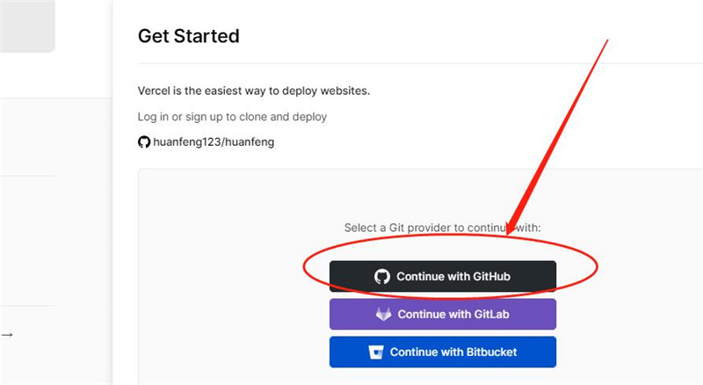
Task: Click the divider line under Get Started
Action: (420, 63)
